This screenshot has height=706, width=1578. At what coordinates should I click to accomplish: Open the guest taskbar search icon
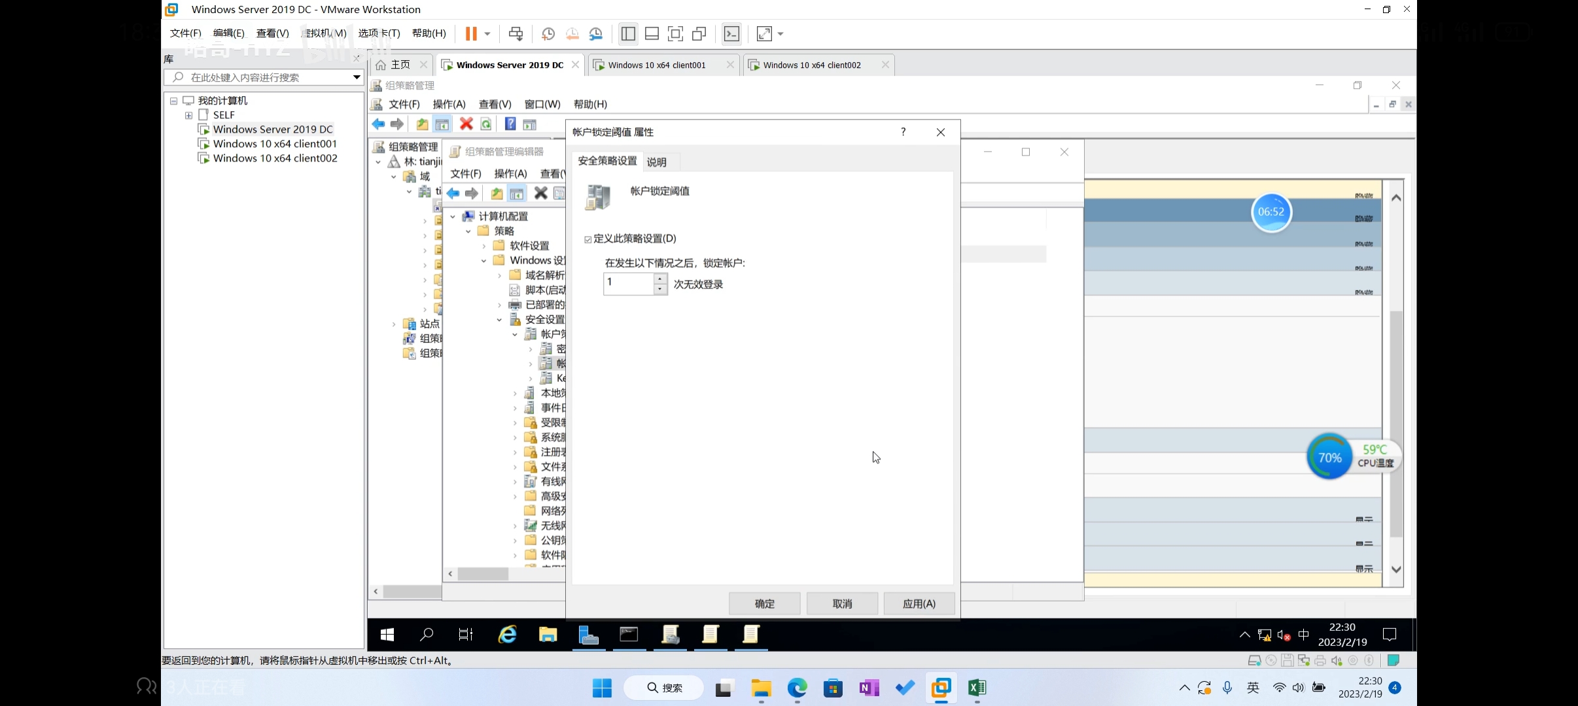click(427, 635)
